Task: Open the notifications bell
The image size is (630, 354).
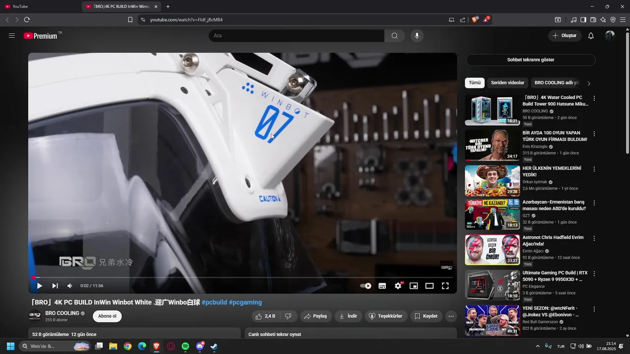Action: click(x=591, y=36)
